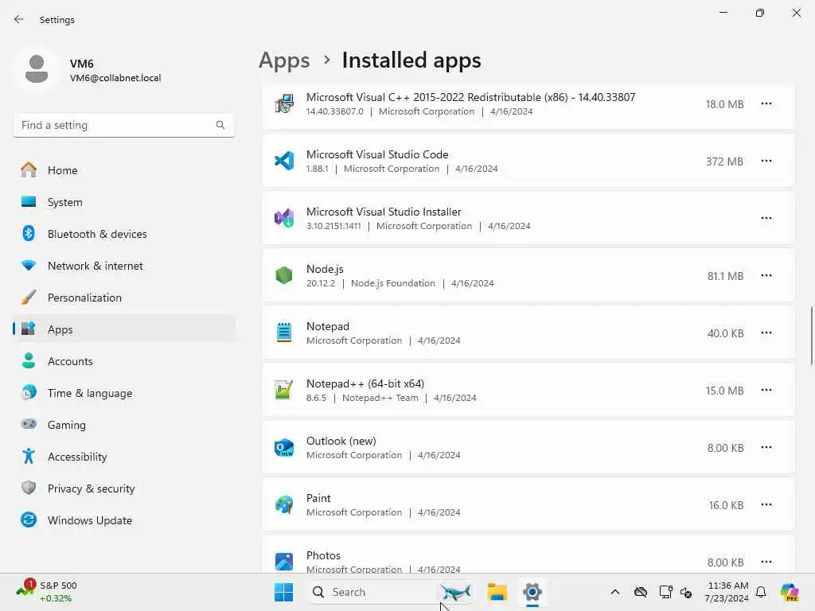Click the magnifier icon in Find a setting
This screenshot has width=815, height=611.
tap(220, 125)
